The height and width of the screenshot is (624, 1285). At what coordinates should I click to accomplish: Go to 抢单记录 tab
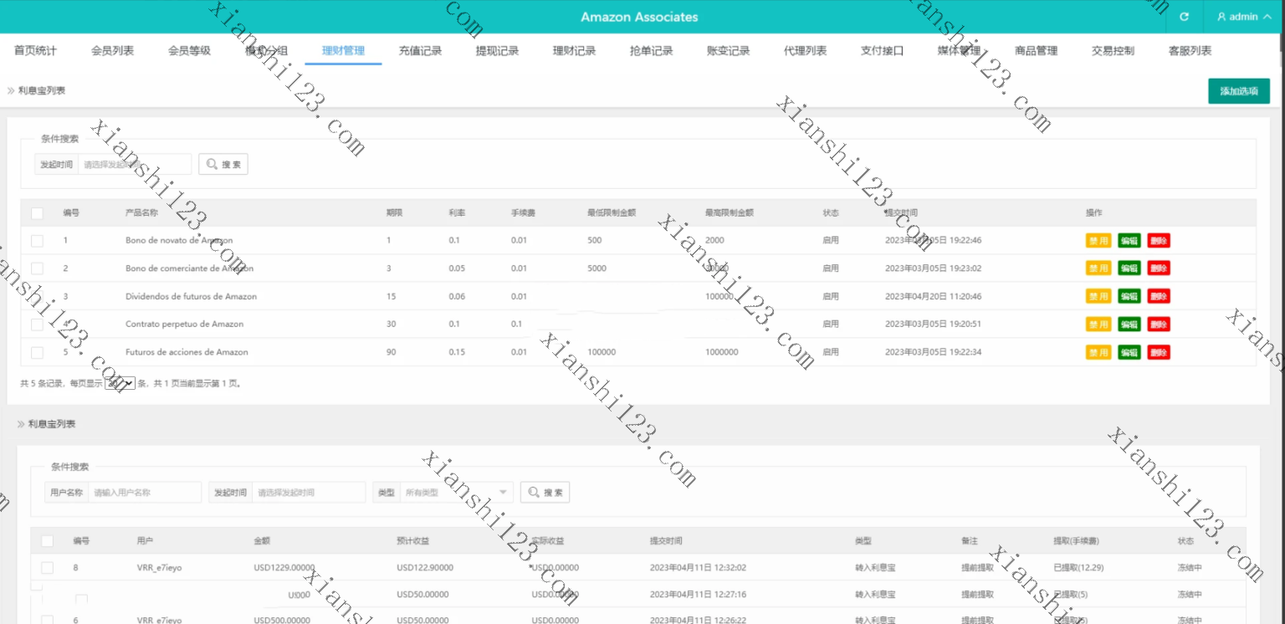pyautogui.click(x=651, y=51)
